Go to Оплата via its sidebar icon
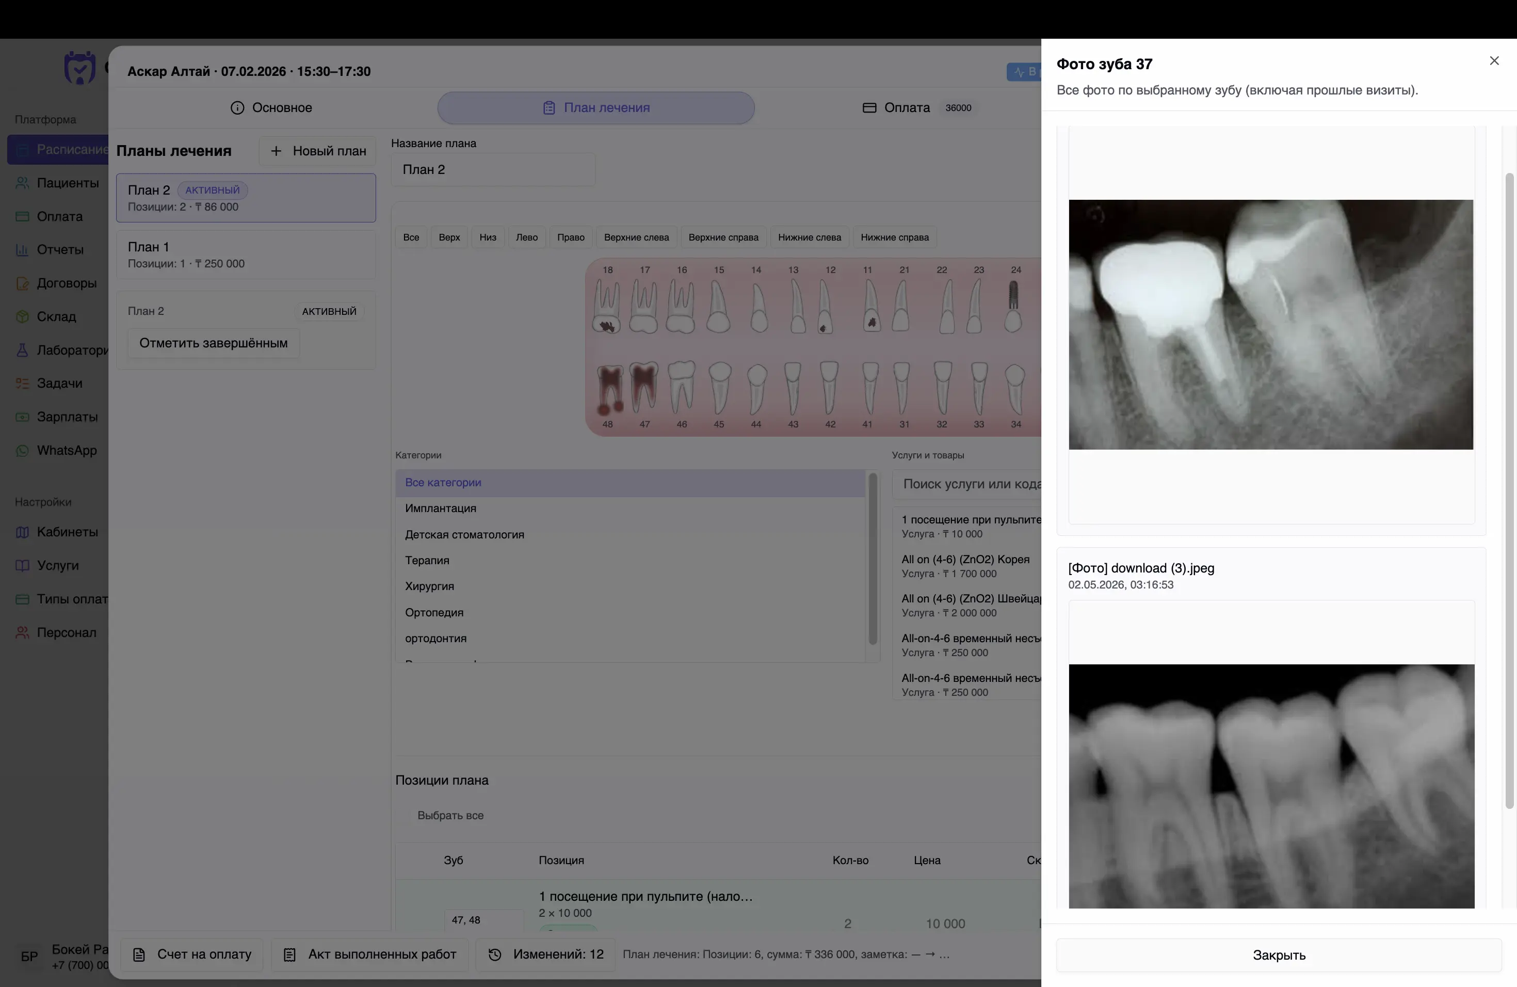 (x=22, y=216)
